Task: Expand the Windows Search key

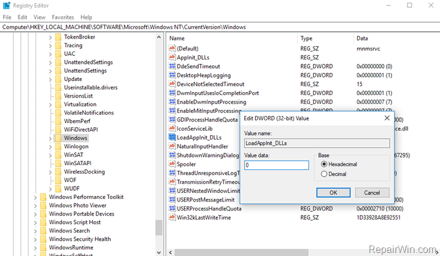Action: pyautogui.click(x=36, y=231)
